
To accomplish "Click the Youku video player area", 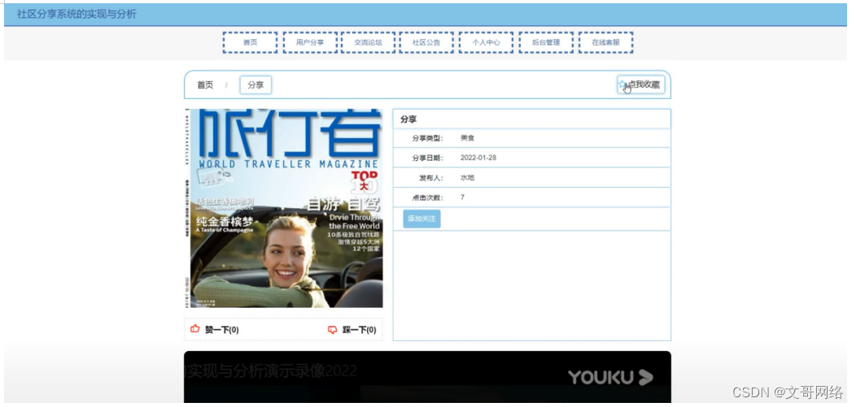I will (x=427, y=377).
